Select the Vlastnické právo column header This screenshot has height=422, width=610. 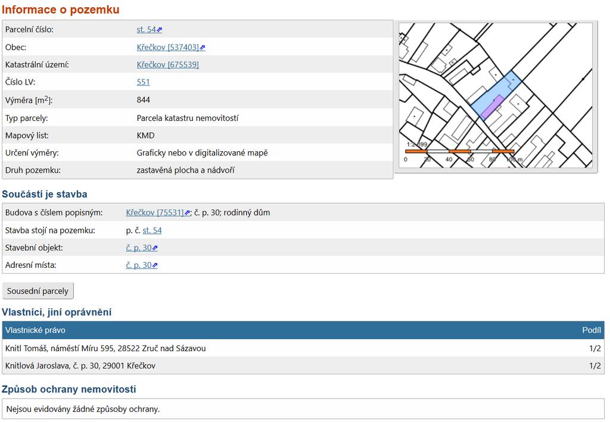point(35,330)
